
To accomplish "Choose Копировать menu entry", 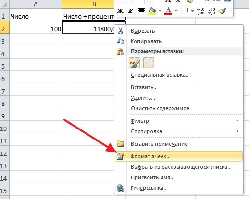I will point(179,41).
